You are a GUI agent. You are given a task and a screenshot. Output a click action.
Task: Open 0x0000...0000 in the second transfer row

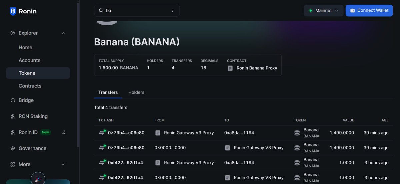(170, 148)
